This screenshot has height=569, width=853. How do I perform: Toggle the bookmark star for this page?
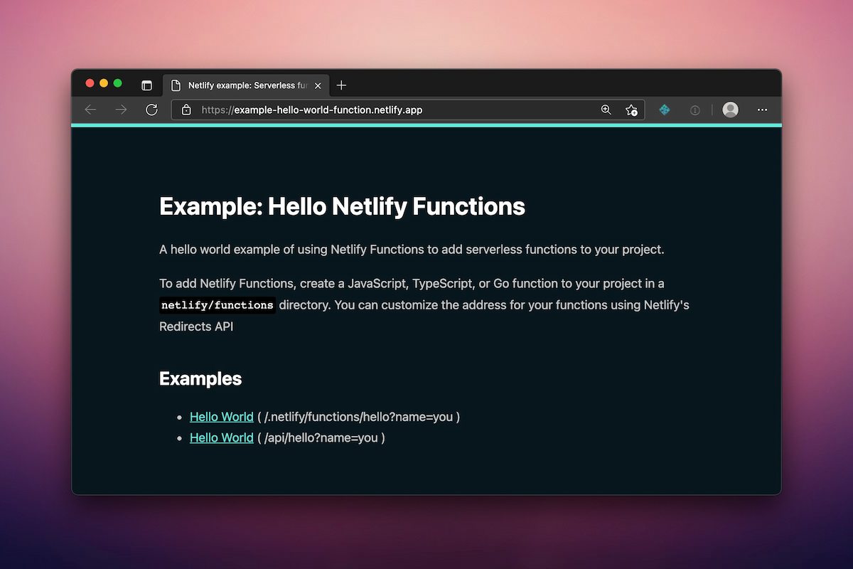click(631, 110)
